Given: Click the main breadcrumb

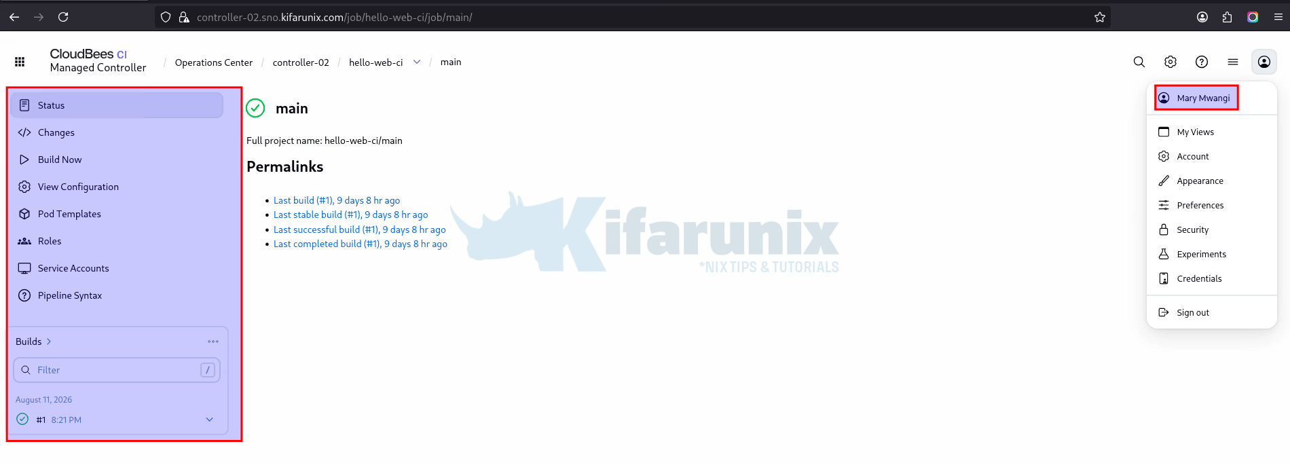Looking at the screenshot, I should (451, 62).
